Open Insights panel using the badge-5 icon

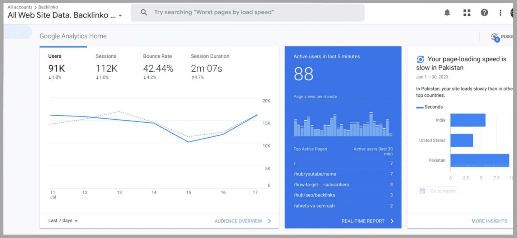coord(494,37)
